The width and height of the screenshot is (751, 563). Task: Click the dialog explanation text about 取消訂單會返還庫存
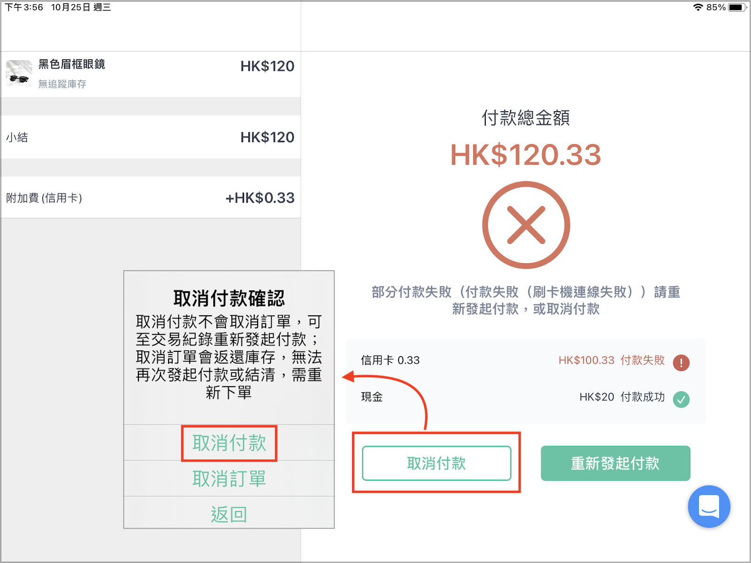point(229,357)
